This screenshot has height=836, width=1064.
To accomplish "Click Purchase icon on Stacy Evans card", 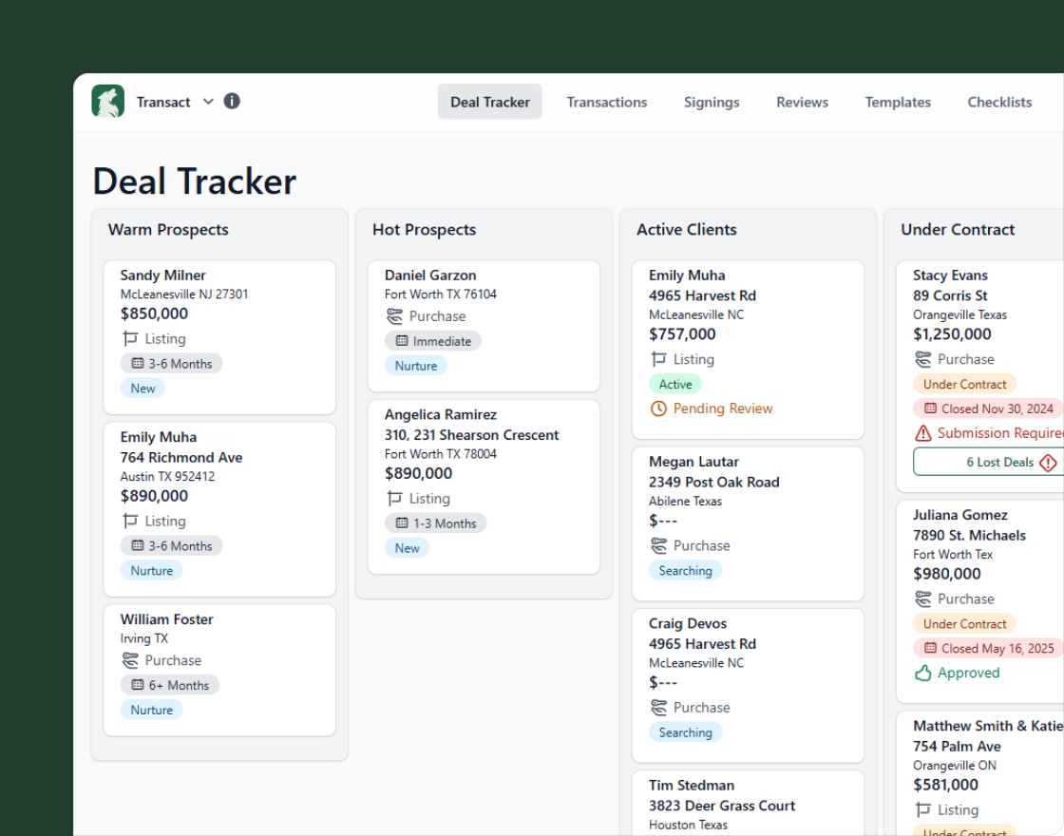I will click(x=922, y=359).
